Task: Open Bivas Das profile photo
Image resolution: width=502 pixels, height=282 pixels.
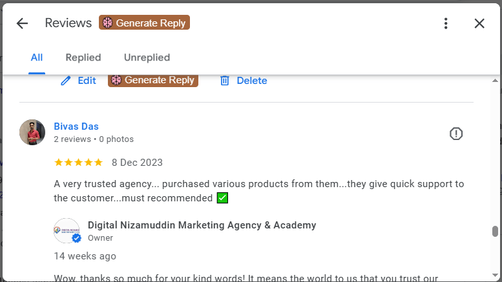Action: click(x=32, y=132)
